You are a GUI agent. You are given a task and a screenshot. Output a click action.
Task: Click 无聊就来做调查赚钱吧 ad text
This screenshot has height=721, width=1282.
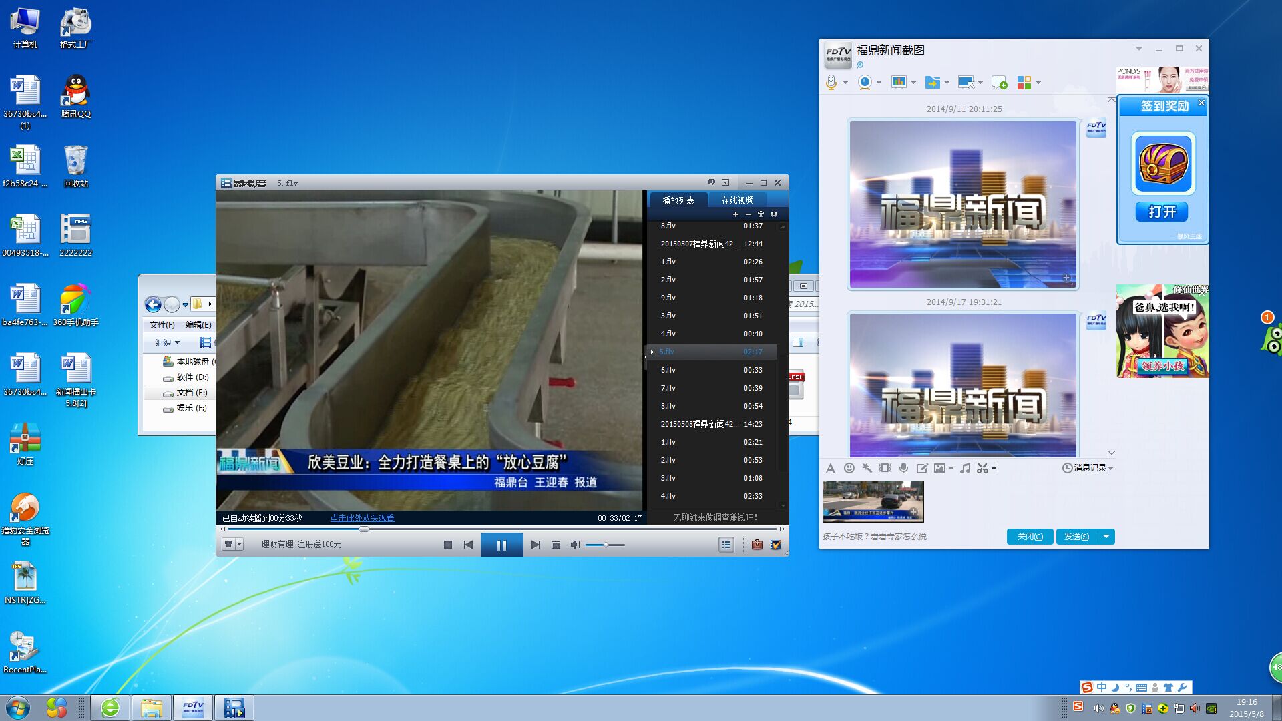click(x=715, y=518)
